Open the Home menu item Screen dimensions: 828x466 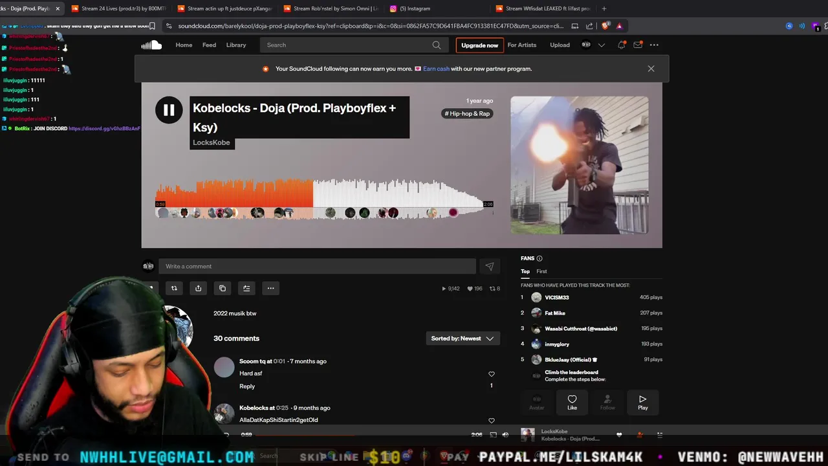tap(184, 45)
